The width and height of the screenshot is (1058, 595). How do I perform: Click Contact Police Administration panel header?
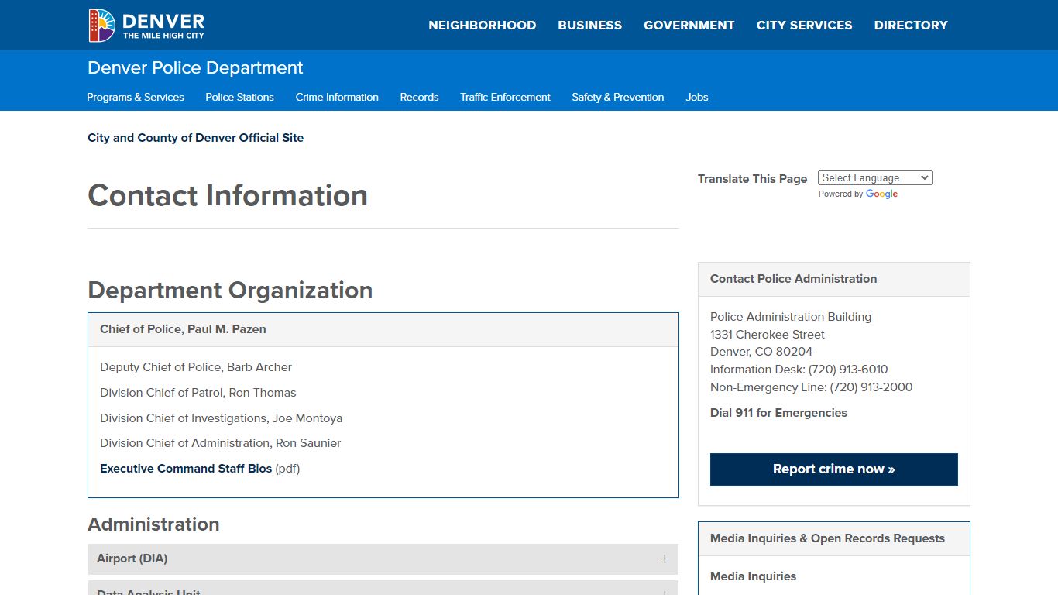[833, 279]
